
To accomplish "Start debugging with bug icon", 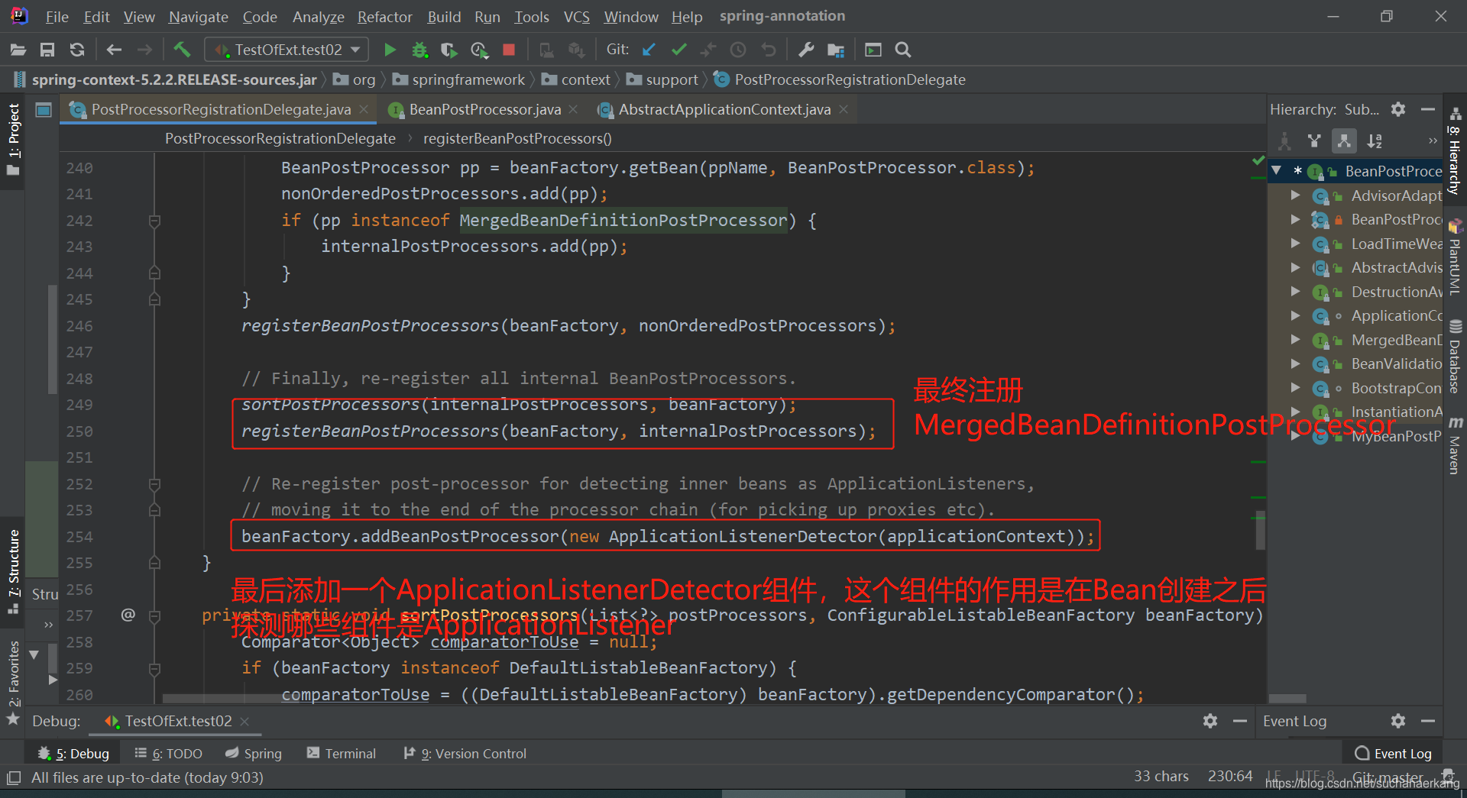I will click(419, 50).
